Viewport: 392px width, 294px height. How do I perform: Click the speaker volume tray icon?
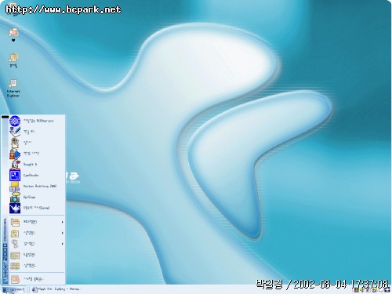click(362, 289)
